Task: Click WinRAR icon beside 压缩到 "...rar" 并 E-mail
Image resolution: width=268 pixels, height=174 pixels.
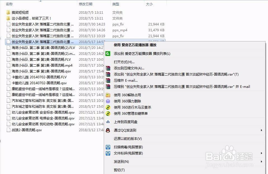Action: tap(108, 87)
